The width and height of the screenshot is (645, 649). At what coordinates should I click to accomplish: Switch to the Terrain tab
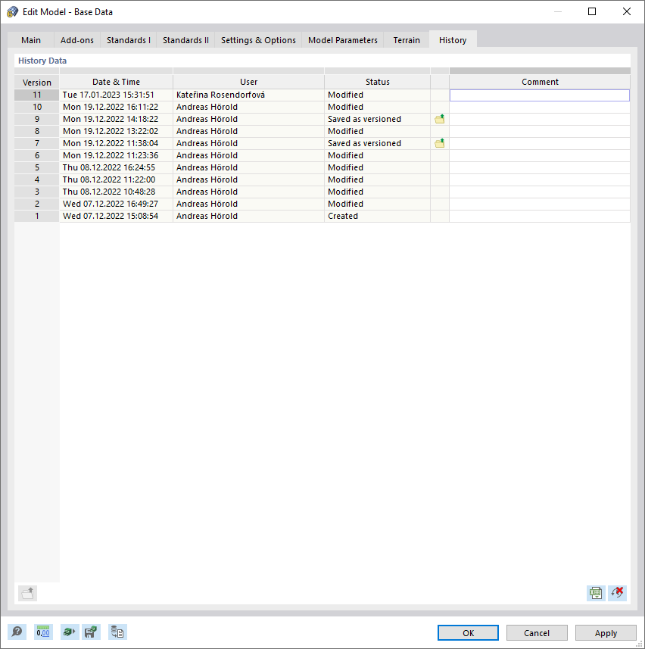[407, 40]
